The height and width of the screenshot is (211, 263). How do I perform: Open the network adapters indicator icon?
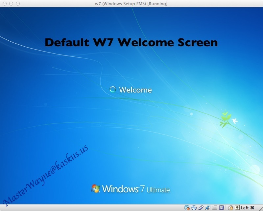click(208, 208)
